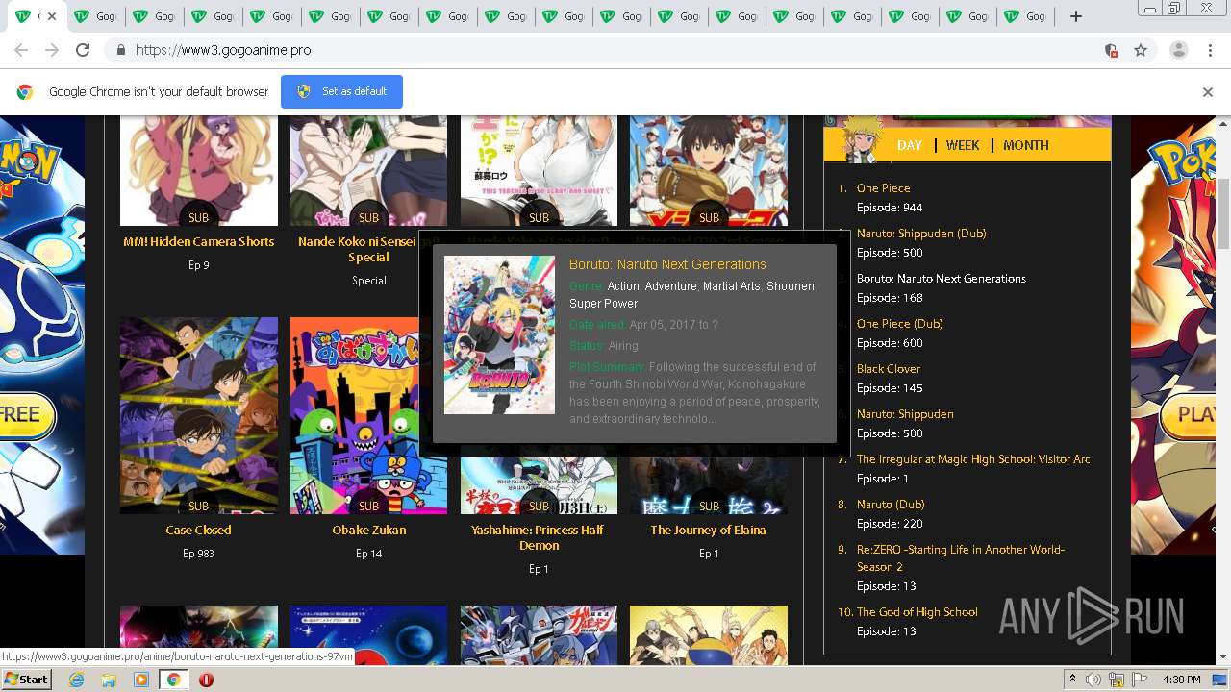The width and height of the screenshot is (1231, 692).
Task: Open the Windows Start menu
Action: pos(26,680)
